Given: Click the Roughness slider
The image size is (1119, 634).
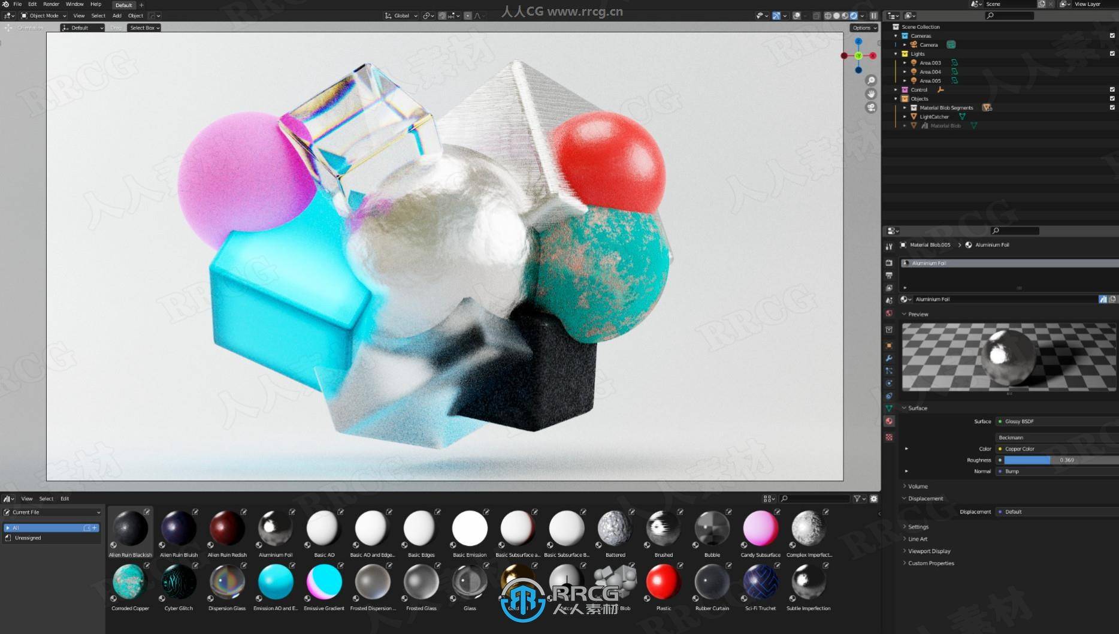Looking at the screenshot, I should 1057,460.
